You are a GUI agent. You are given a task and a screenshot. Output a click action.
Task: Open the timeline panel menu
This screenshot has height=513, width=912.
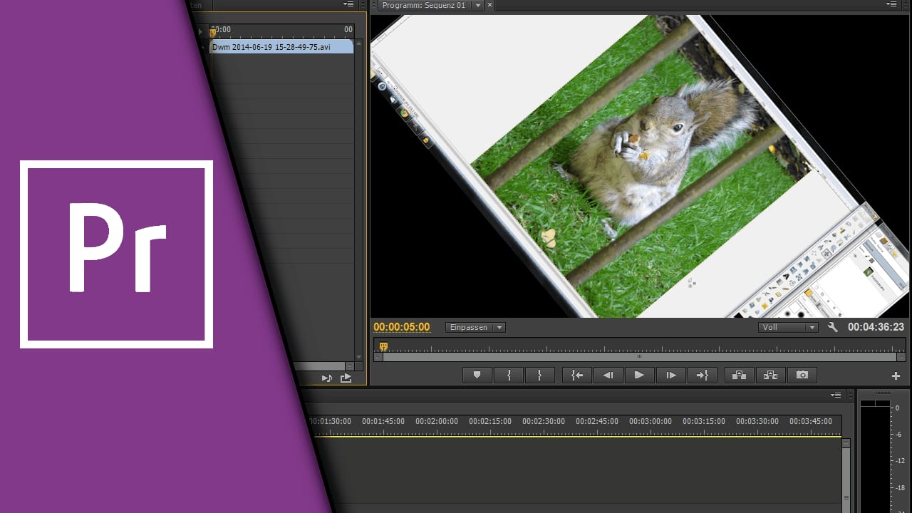coord(836,395)
